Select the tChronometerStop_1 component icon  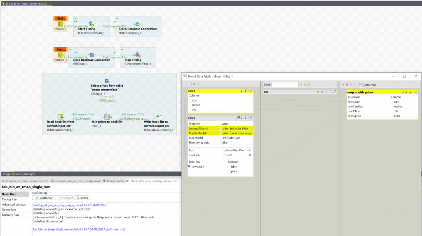tap(138, 55)
